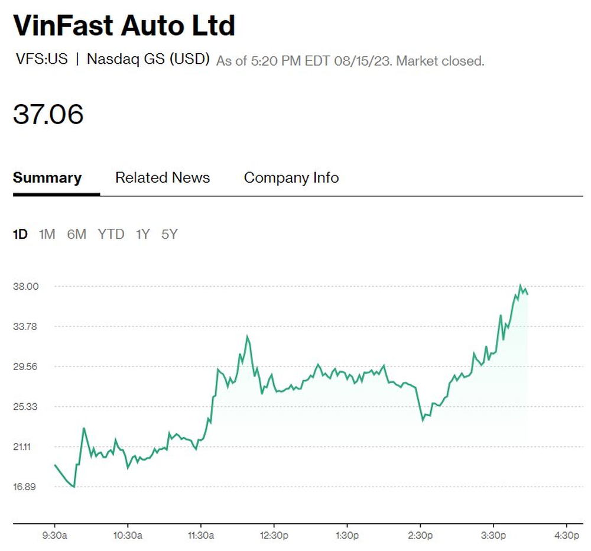Open the Company Info tab

[291, 178]
